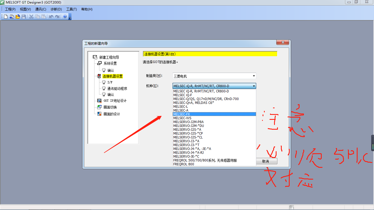The image size is (374, 210).
Task: Select 系统设置 in the wizard tree
Action: [110, 63]
